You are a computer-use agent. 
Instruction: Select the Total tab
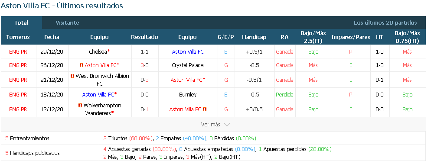[x=21, y=23]
